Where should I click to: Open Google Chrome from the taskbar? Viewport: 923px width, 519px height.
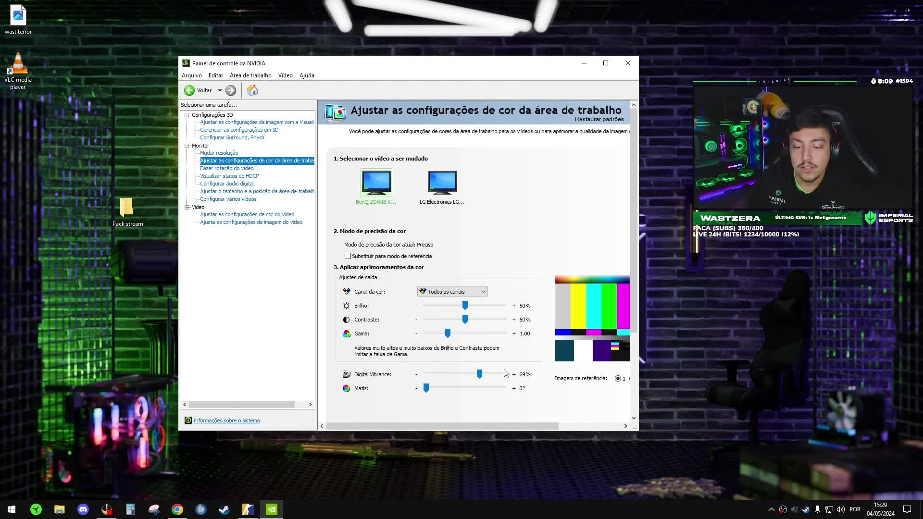point(177,509)
